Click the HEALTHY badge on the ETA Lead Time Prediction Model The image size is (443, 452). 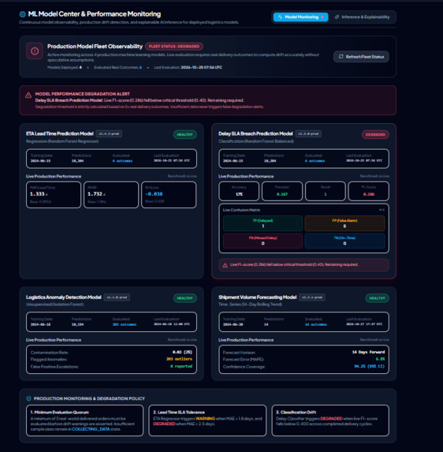[x=185, y=134]
